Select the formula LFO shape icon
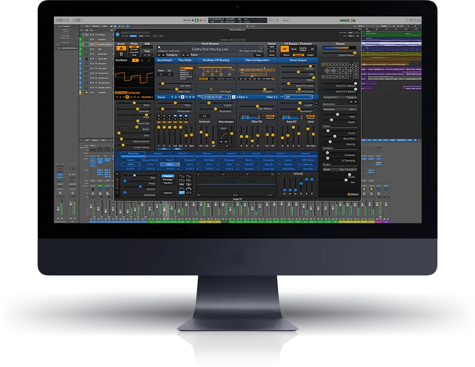 pos(189,193)
